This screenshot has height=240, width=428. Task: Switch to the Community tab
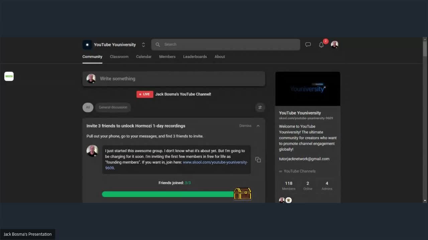(92, 57)
